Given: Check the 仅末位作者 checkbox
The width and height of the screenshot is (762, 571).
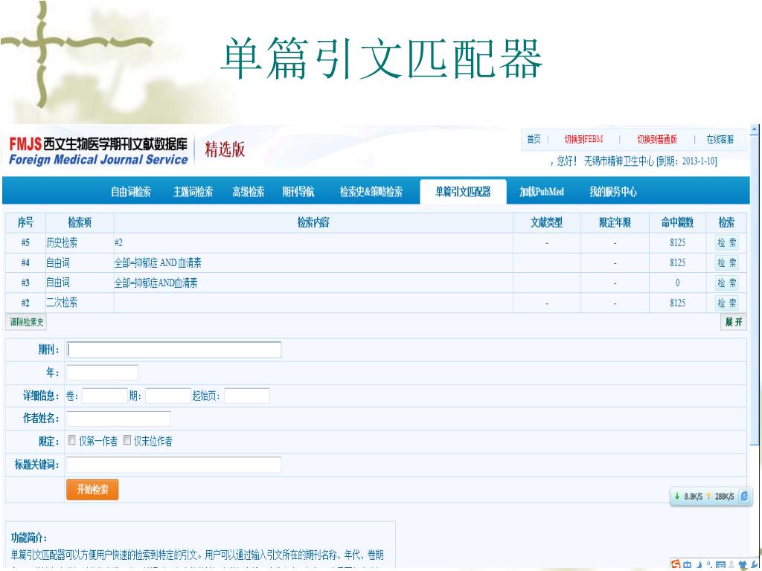Looking at the screenshot, I should 127,440.
